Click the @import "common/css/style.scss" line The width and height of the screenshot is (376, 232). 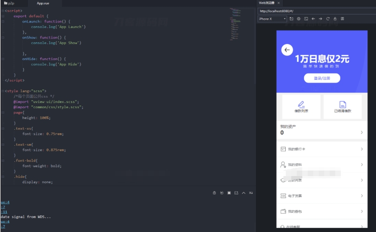click(49, 107)
